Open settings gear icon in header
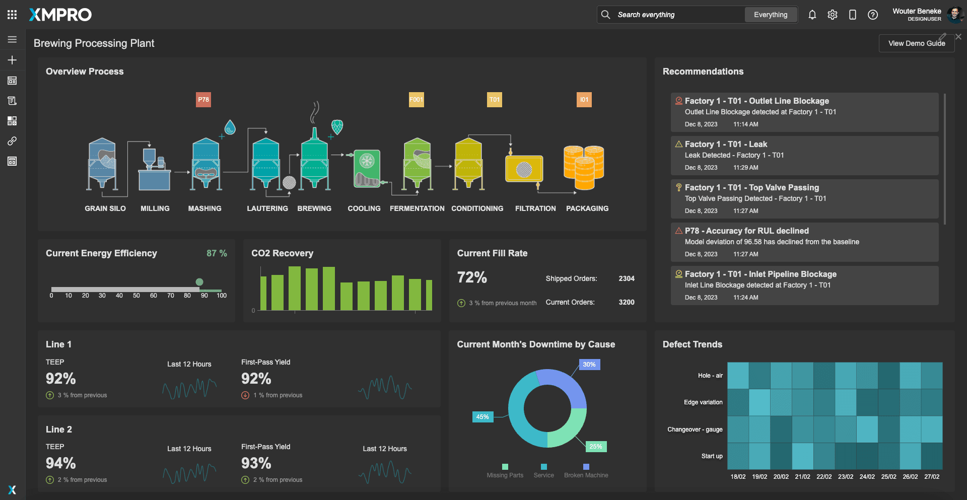 coord(832,15)
